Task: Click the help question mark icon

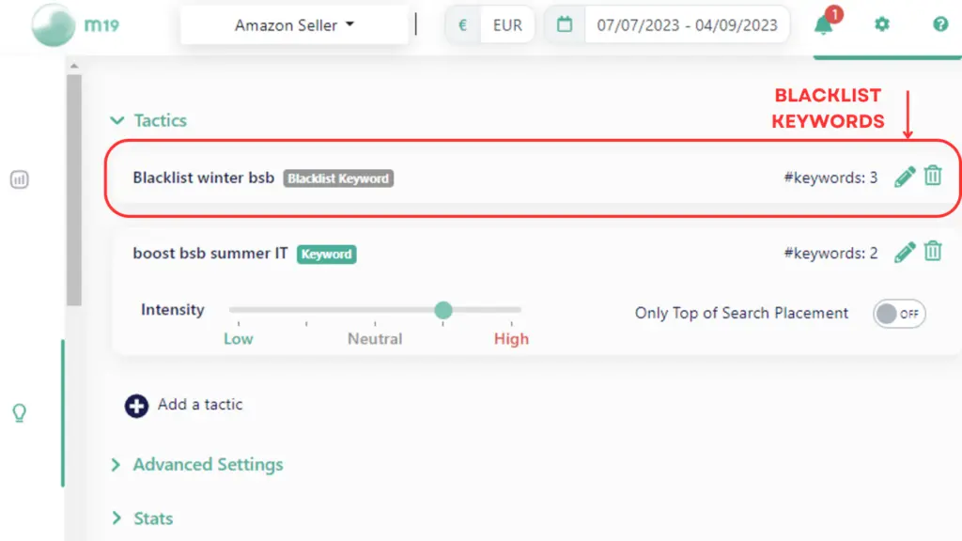Action: (x=940, y=25)
